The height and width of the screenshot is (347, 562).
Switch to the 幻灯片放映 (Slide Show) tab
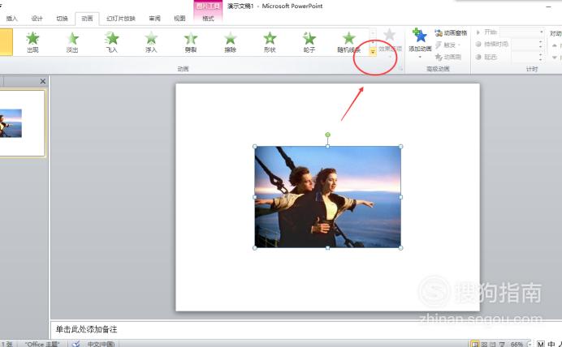[x=121, y=19]
